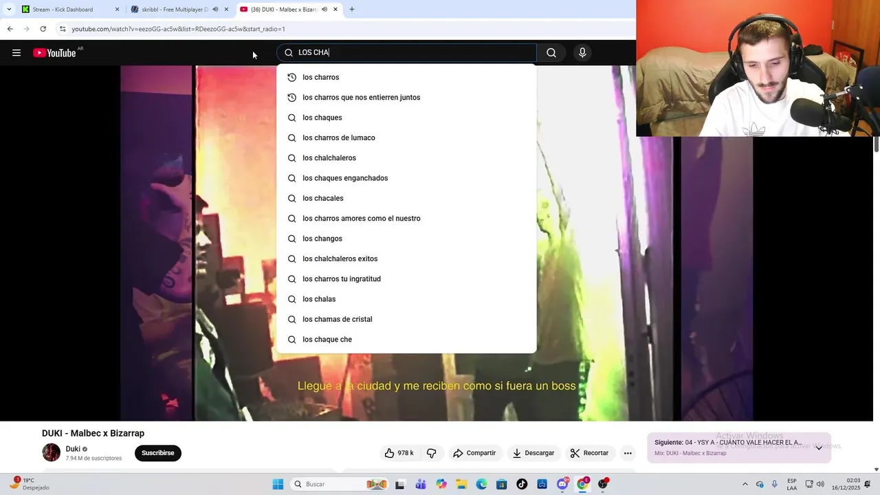Switch ESP LAA keyboard language indicator
The height and width of the screenshot is (495, 880).
(x=792, y=484)
